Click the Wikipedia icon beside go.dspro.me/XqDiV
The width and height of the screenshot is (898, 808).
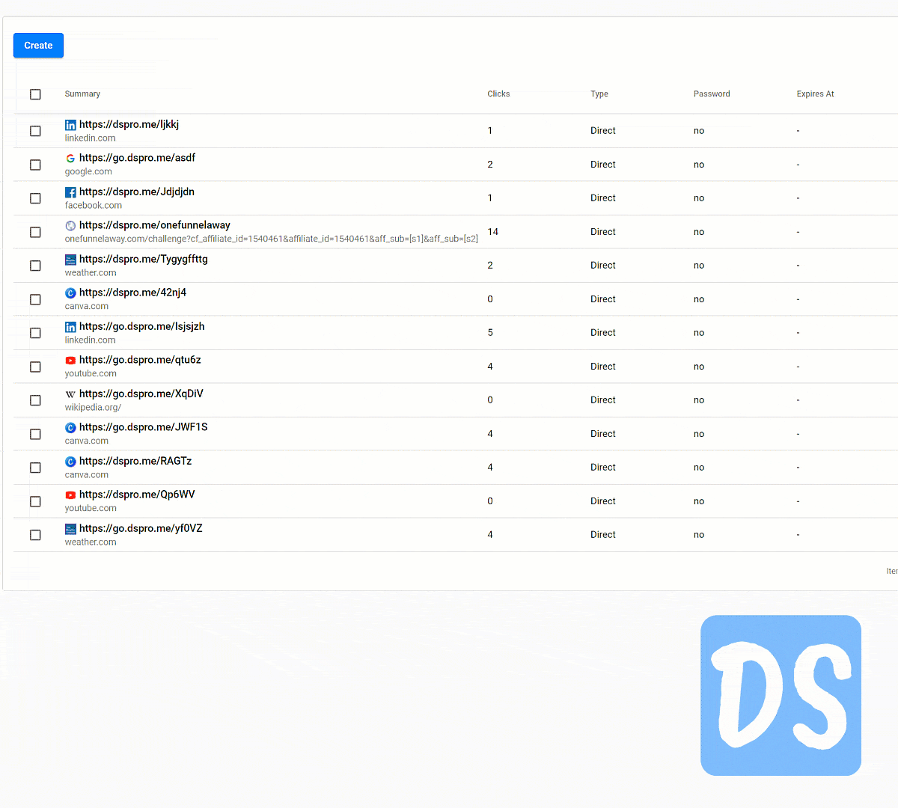pyautogui.click(x=70, y=394)
